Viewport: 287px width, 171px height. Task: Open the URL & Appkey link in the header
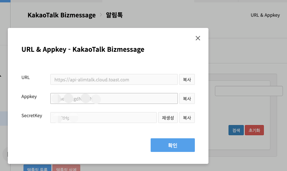click(x=265, y=15)
